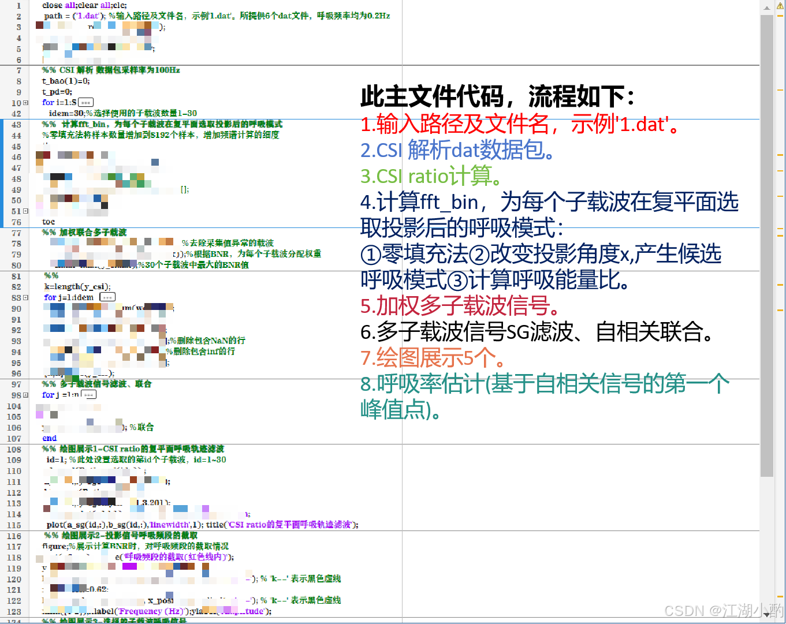The height and width of the screenshot is (624, 786).
Task: Click the ellipsis icon showing folded code on line 10
Action: pos(84,102)
